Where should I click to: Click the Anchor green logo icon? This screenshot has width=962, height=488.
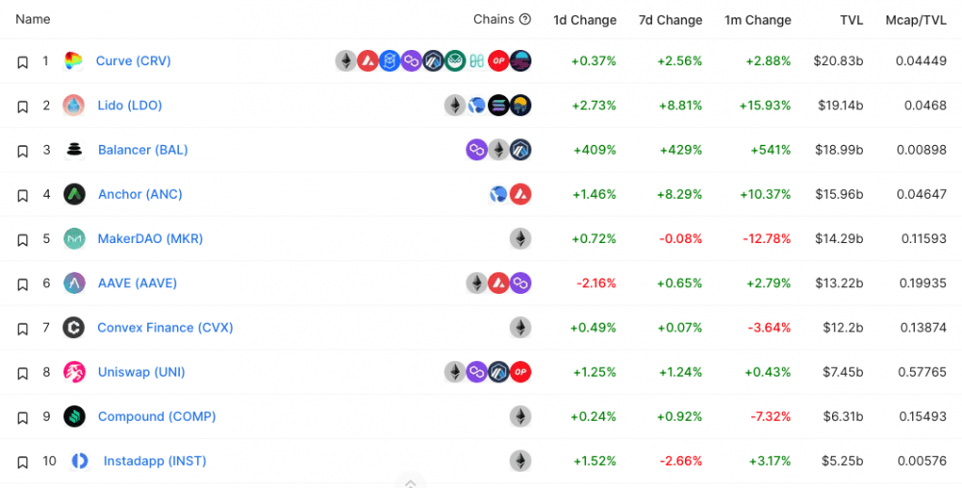(x=74, y=194)
